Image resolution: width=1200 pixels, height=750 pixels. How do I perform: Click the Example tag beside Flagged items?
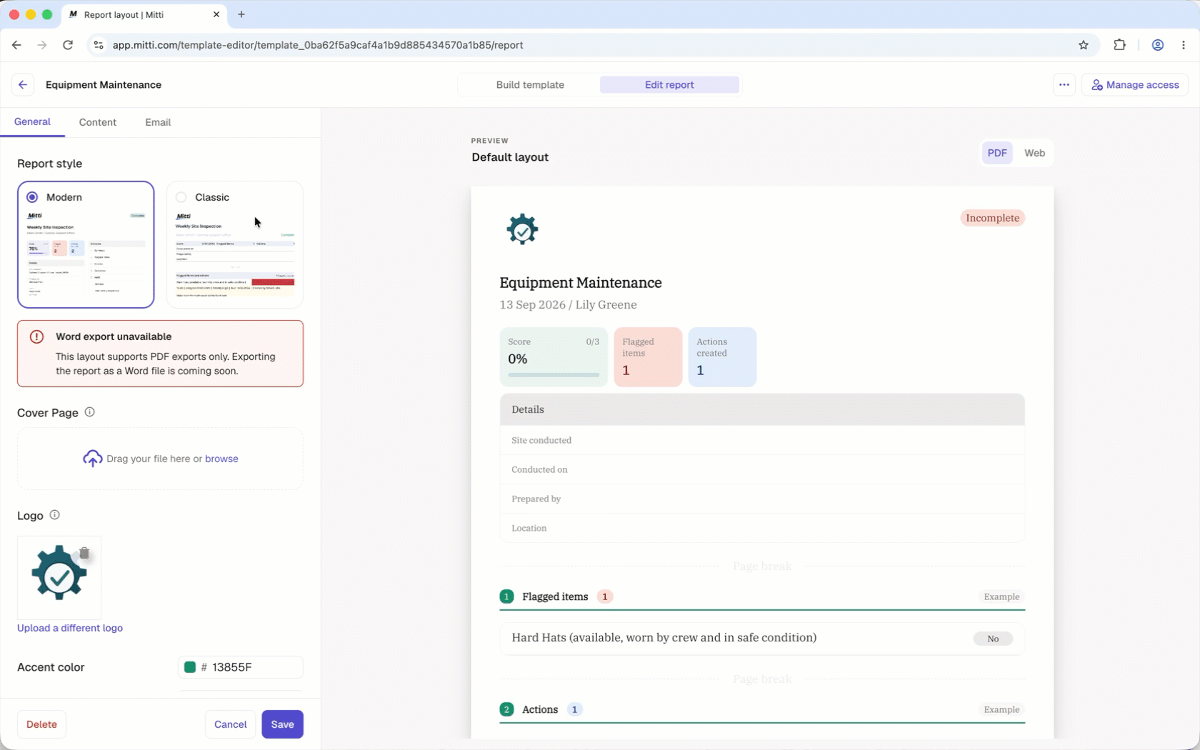click(x=1001, y=596)
